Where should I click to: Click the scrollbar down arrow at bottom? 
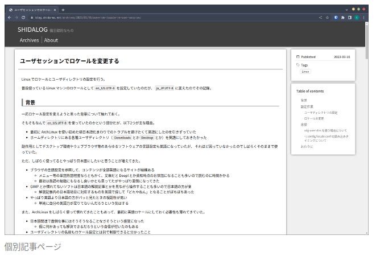367,233
